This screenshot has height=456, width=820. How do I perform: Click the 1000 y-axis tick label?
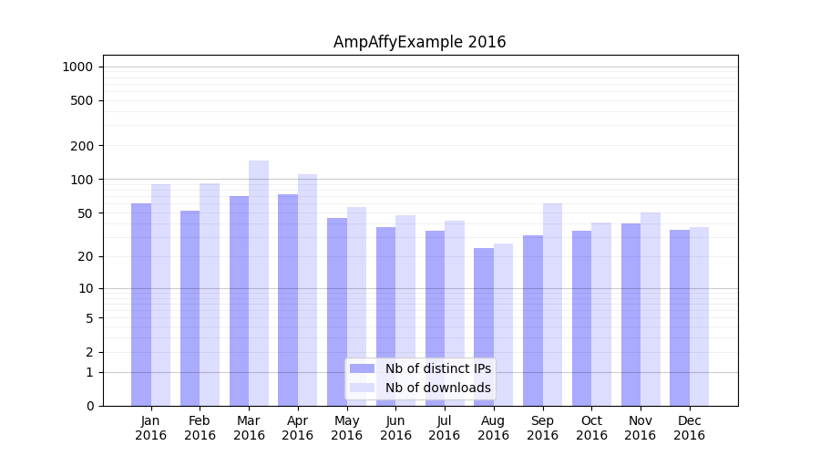(x=77, y=67)
